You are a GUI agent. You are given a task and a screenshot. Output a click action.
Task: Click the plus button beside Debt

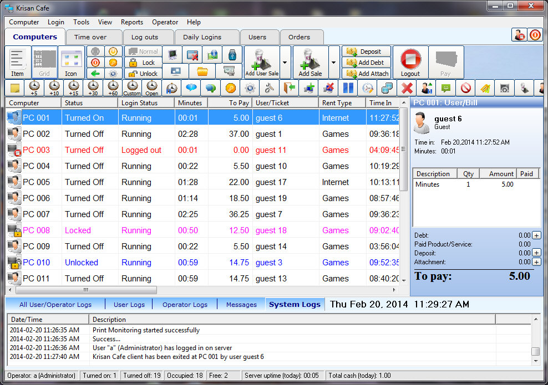(536, 235)
